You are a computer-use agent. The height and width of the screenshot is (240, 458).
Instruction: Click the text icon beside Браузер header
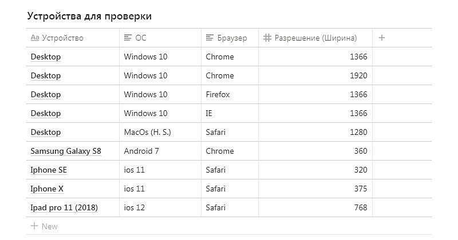click(x=210, y=38)
